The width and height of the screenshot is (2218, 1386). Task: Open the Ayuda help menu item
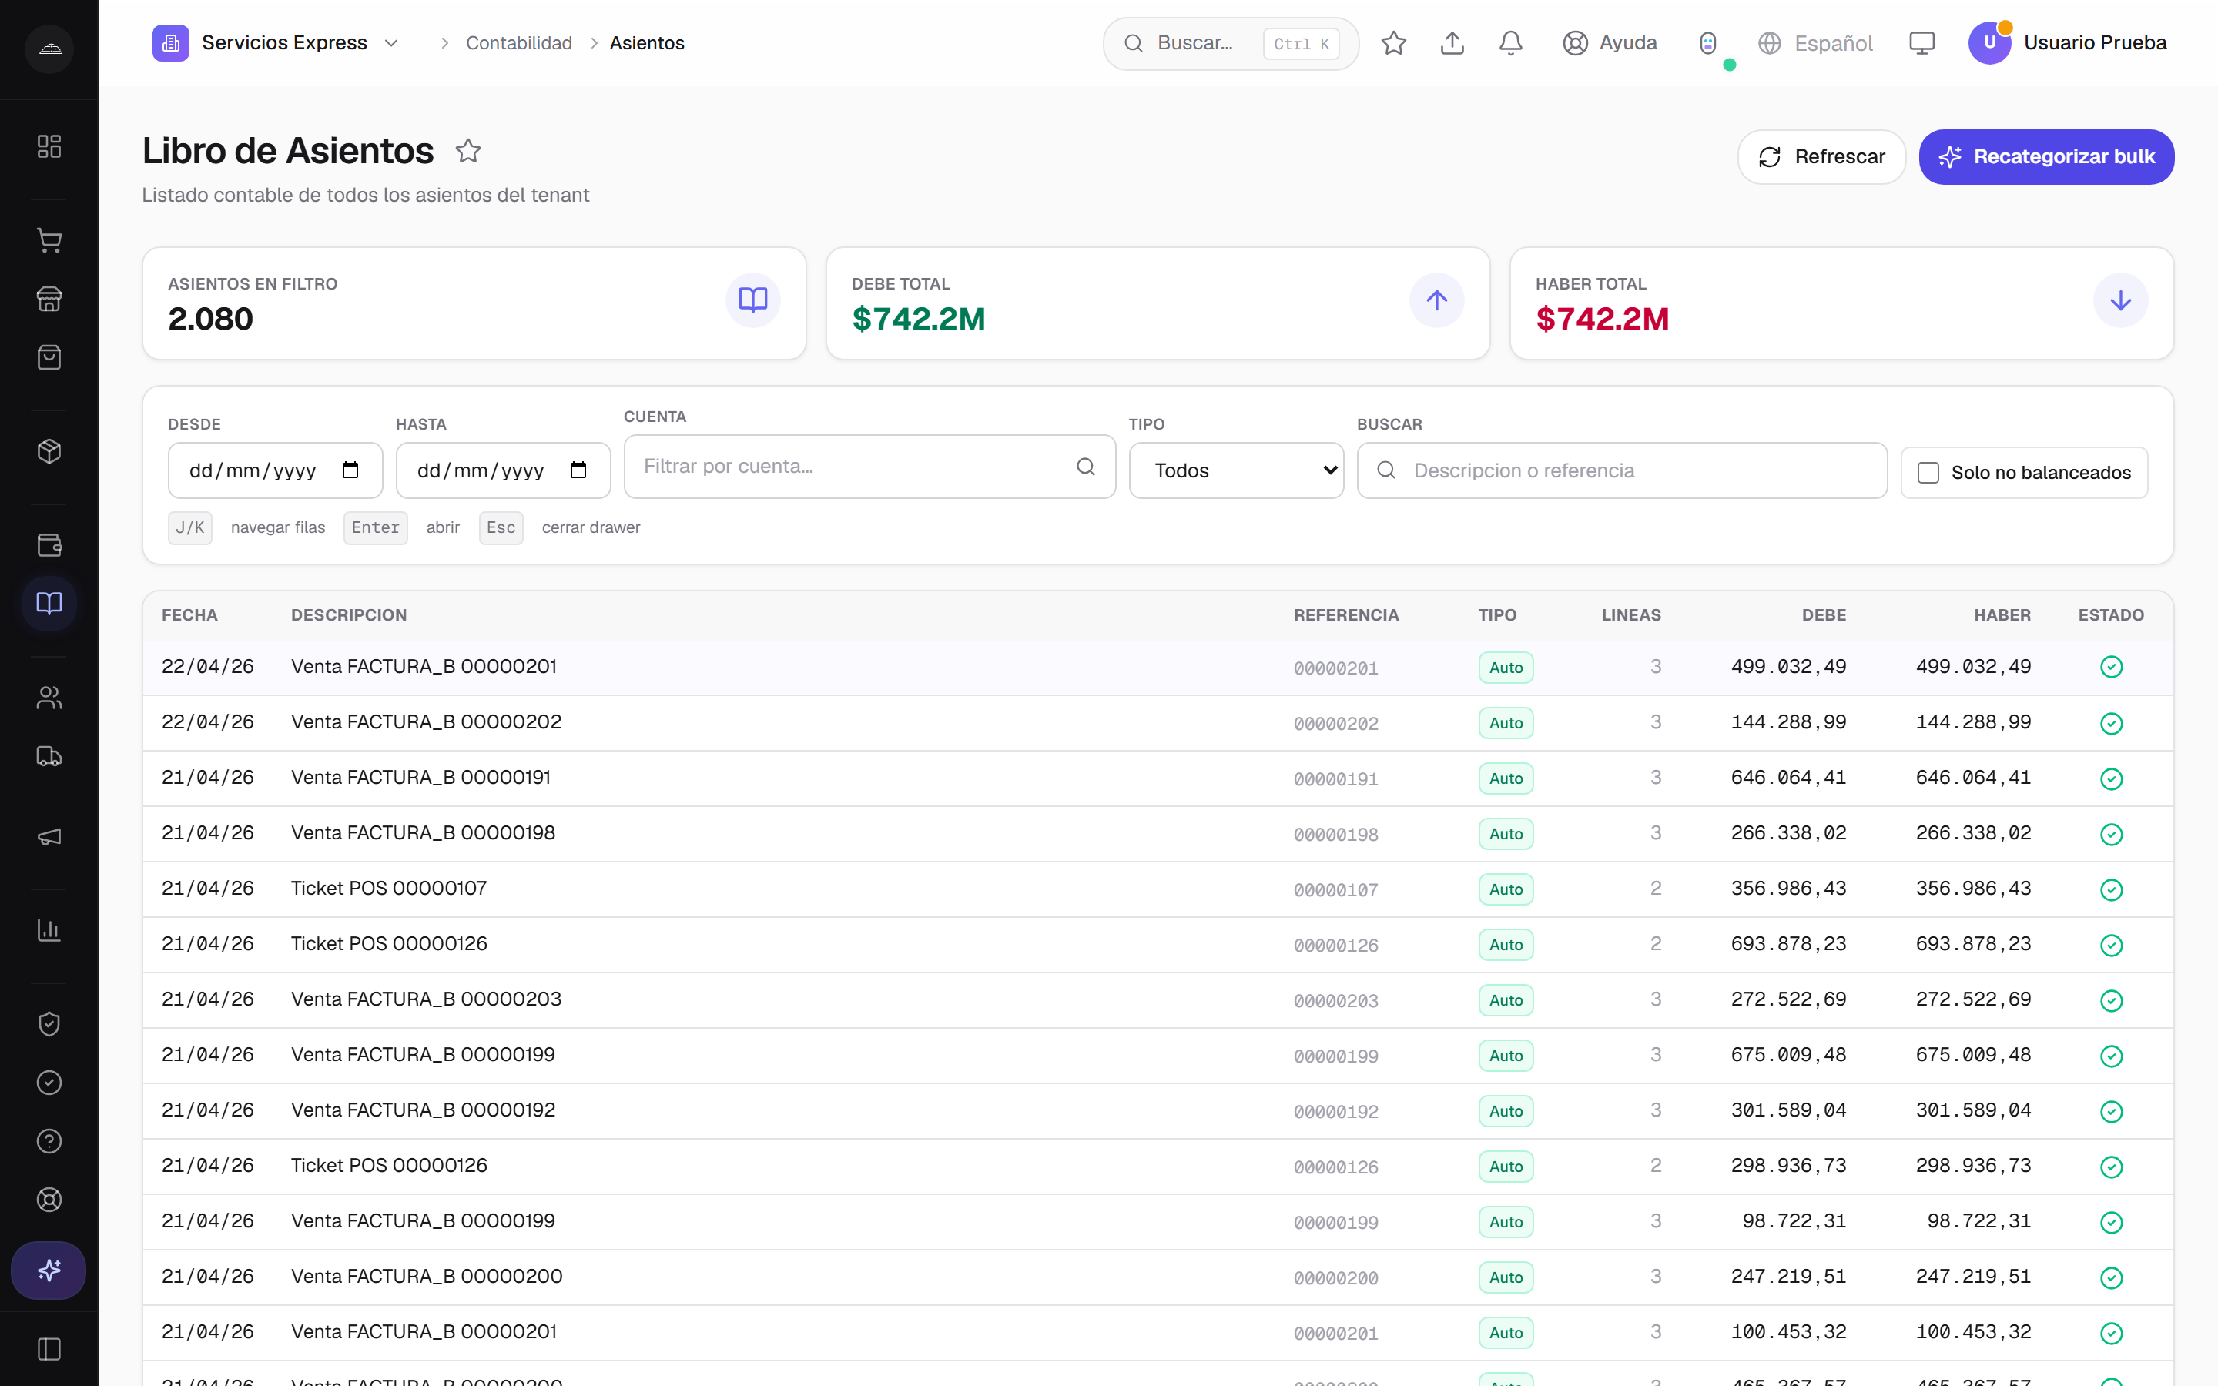click(x=1610, y=43)
